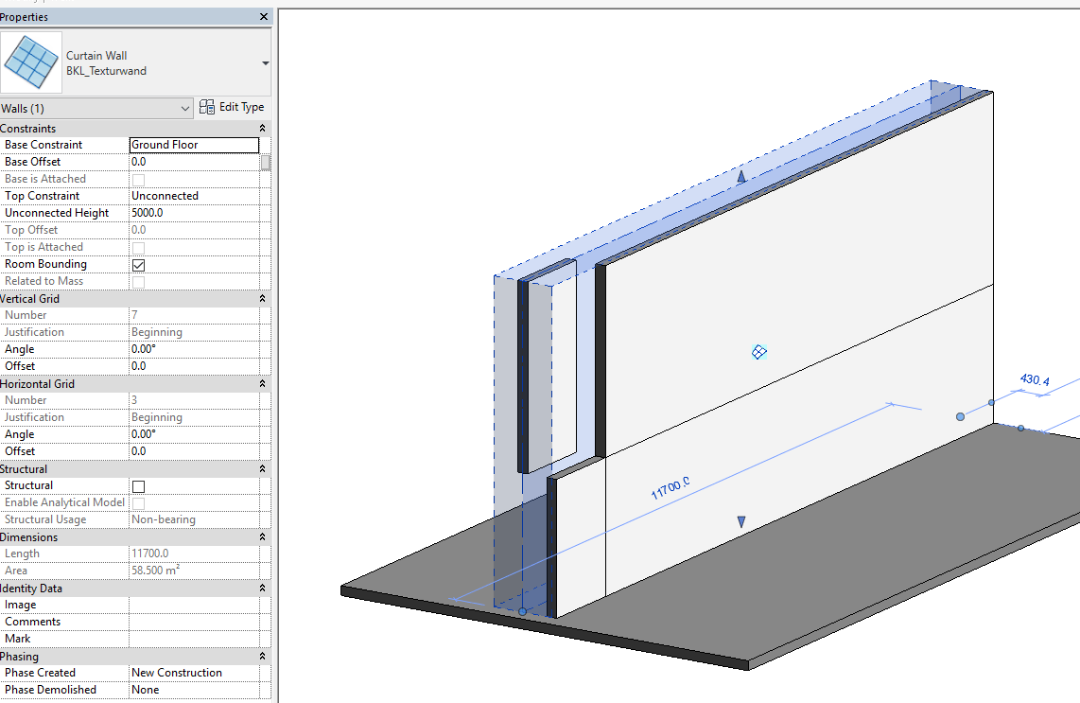The height and width of the screenshot is (703, 1080).
Task: Collapse the Identity Data section
Action: point(262,588)
